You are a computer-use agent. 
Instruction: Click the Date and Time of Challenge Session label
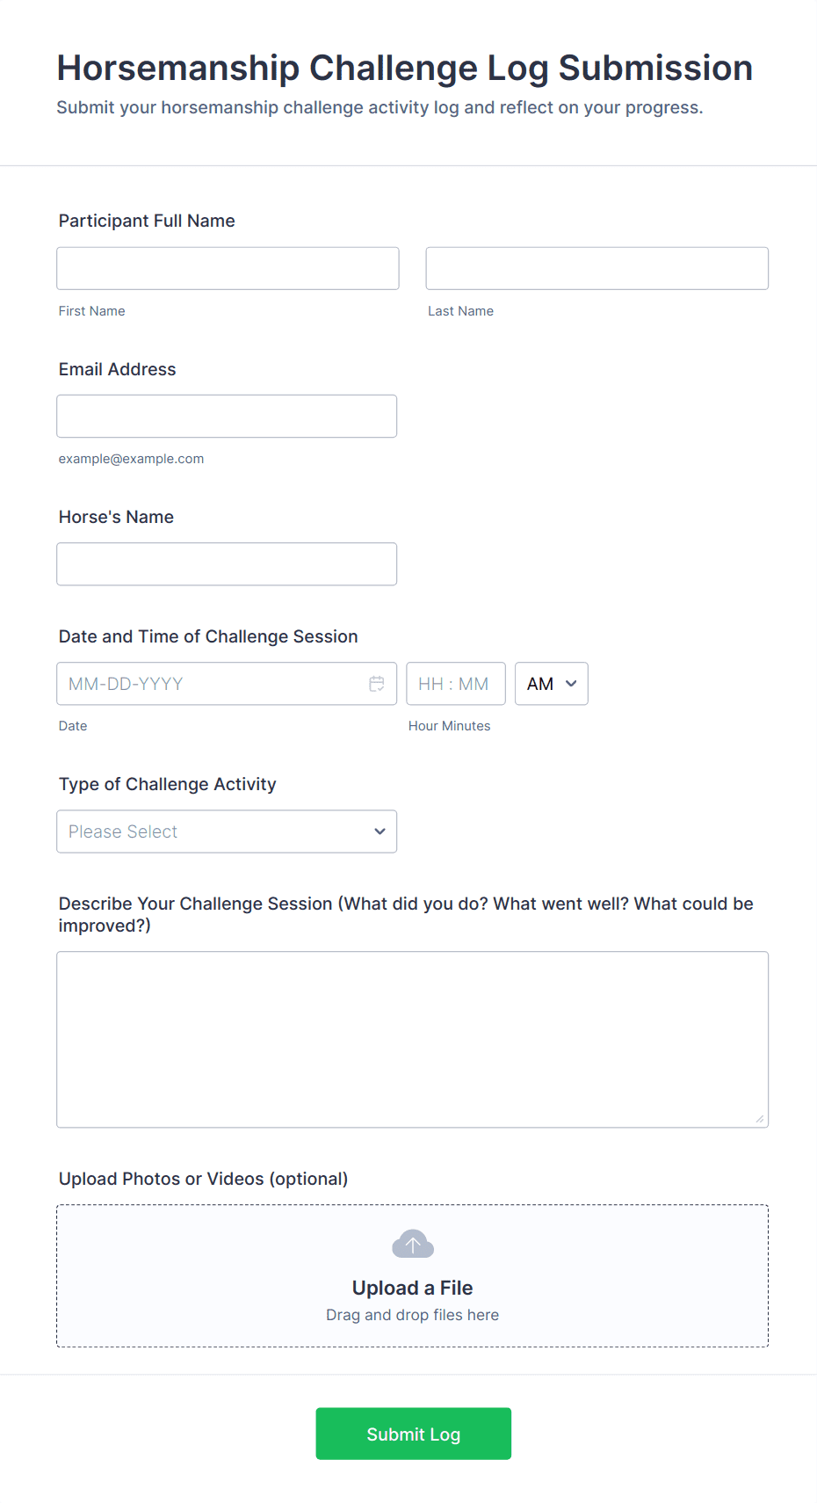click(208, 636)
